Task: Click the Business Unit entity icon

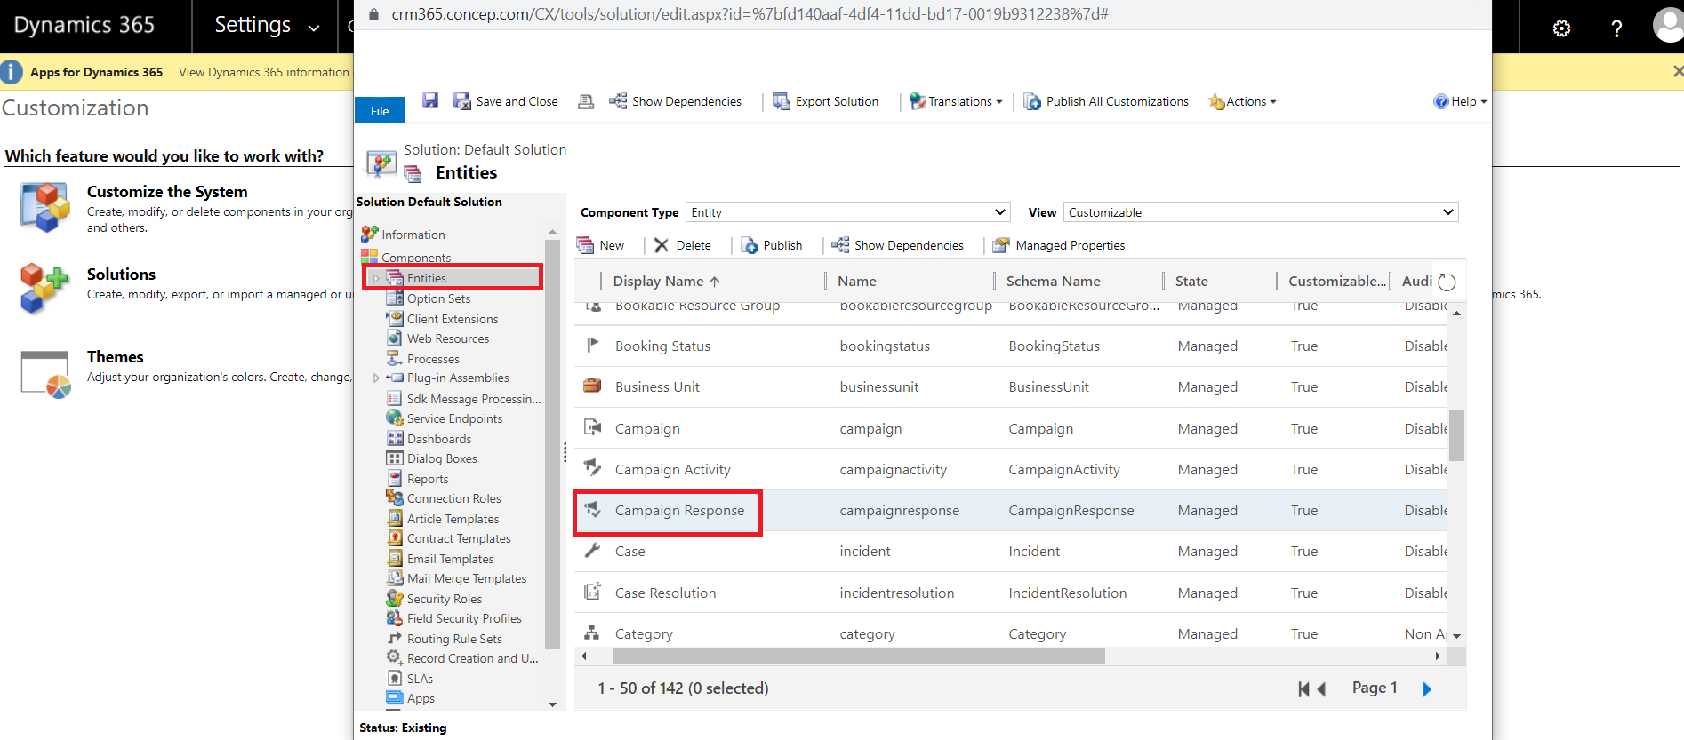Action: coord(592,386)
